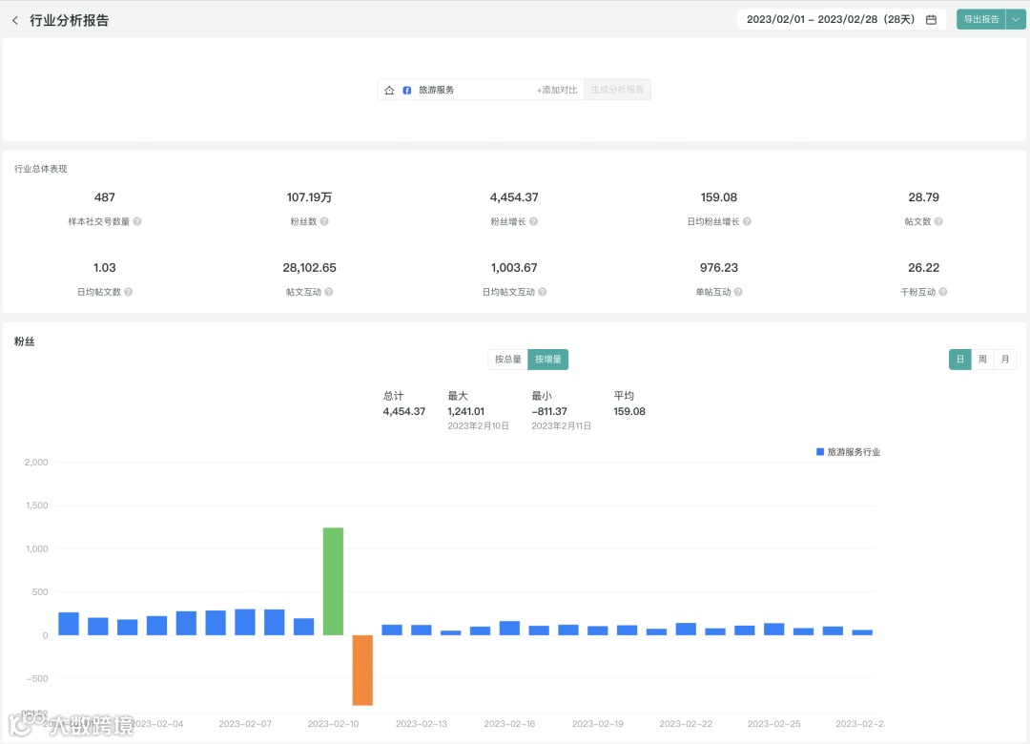Show help icon next to 帖文互动
The width and height of the screenshot is (1030, 744).
[x=328, y=292]
